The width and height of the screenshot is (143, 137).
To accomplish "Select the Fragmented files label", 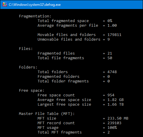I will pos(56,53).
